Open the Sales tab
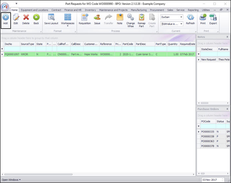Image resolution: width=231 pixels, height=183 pixels. [170, 10]
